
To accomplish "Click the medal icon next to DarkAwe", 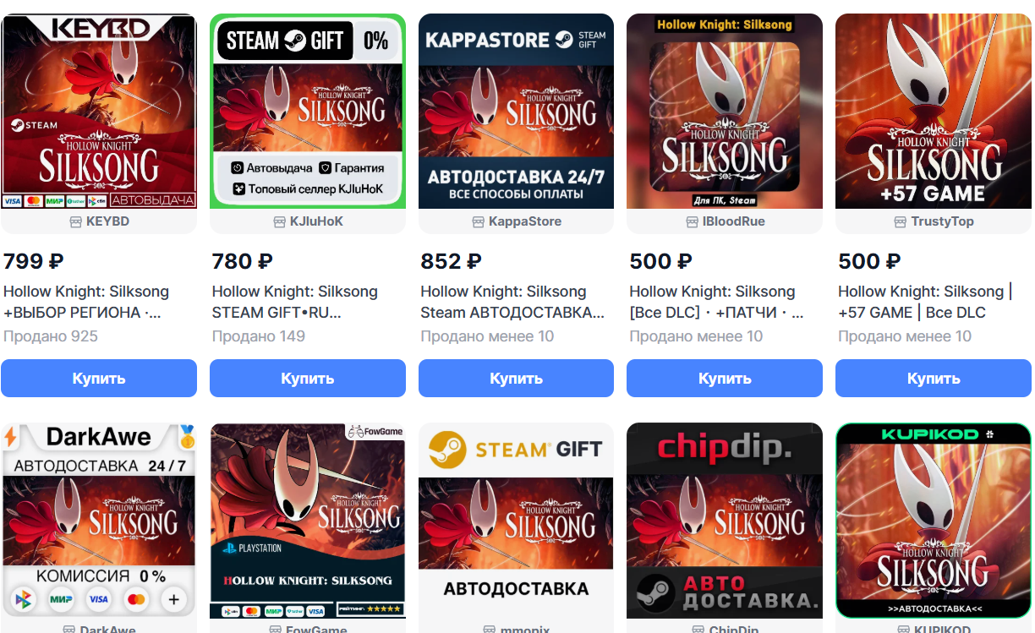I will [x=187, y=437].
